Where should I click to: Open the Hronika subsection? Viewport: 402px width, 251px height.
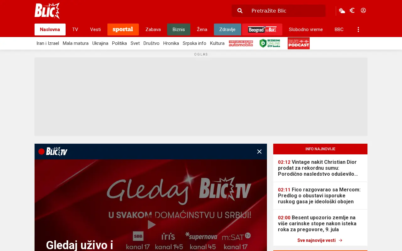pos(171,43)
